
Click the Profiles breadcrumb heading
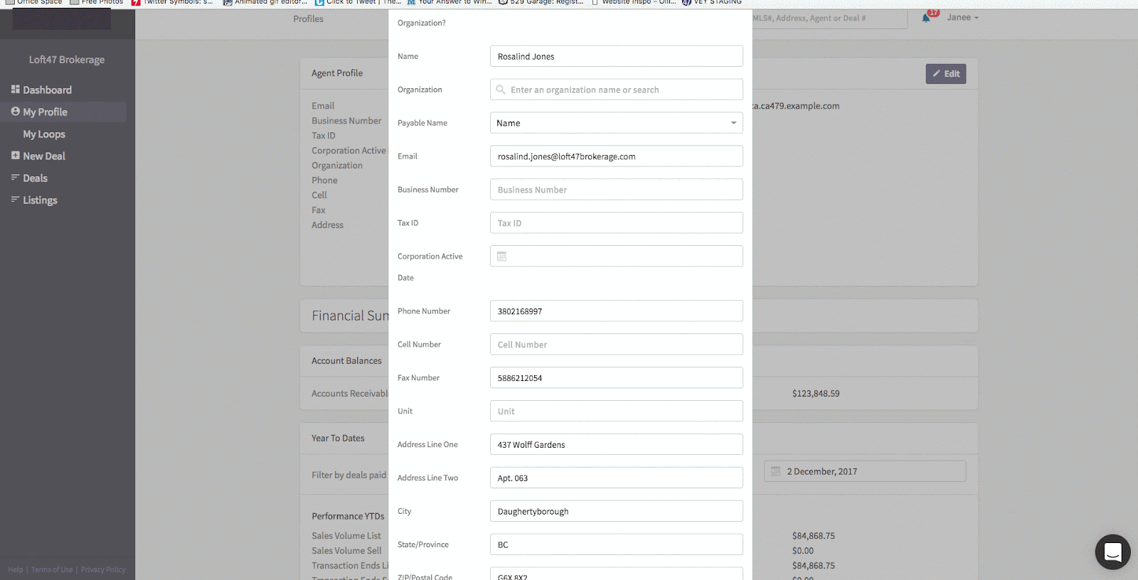[x=308, y=19]
